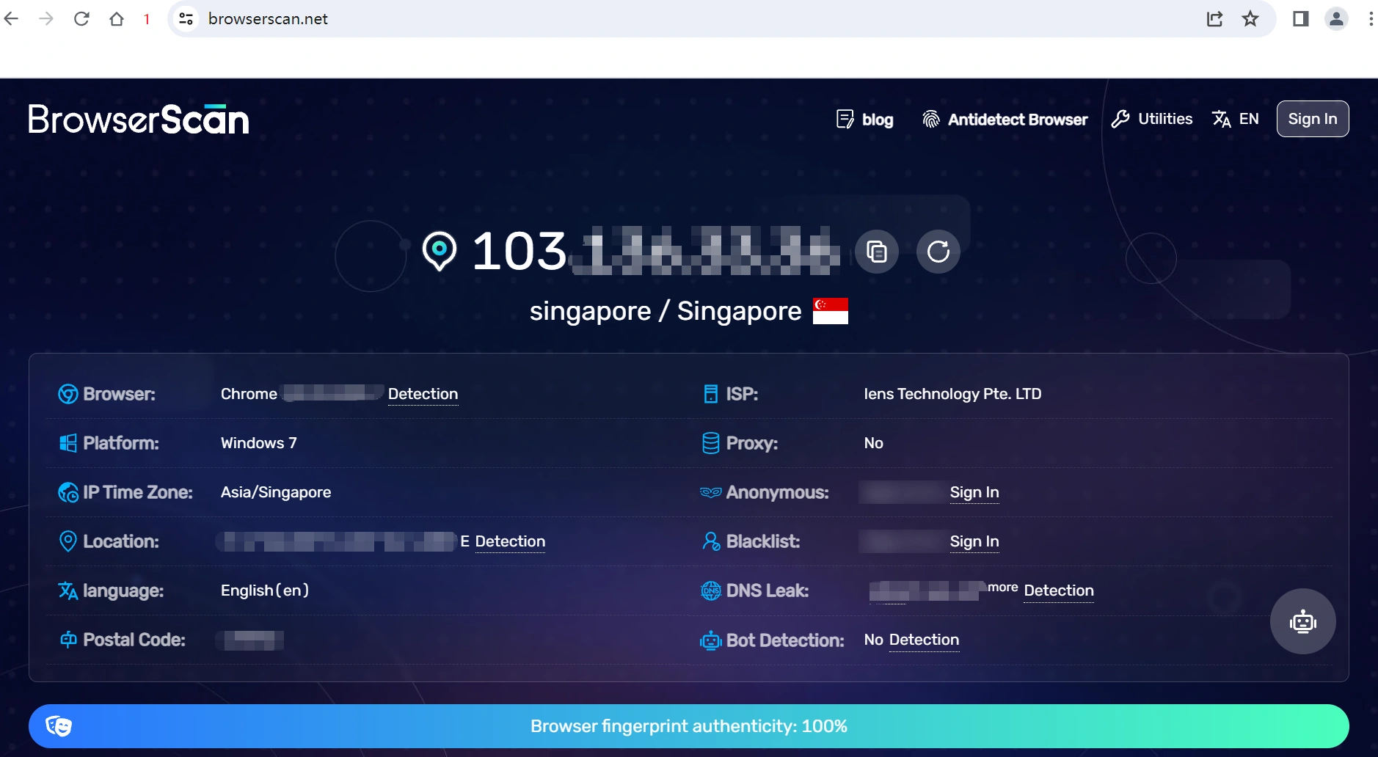Open the Location Detection link
This screenshot has height=757, width=1378.
tap(510, 541)
